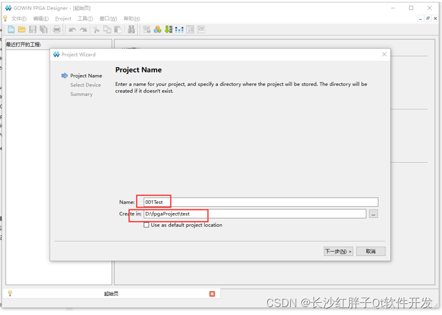Open the 窗口(W) menu
The height and width of the screenshot is (315, 442).
(108, 18)
